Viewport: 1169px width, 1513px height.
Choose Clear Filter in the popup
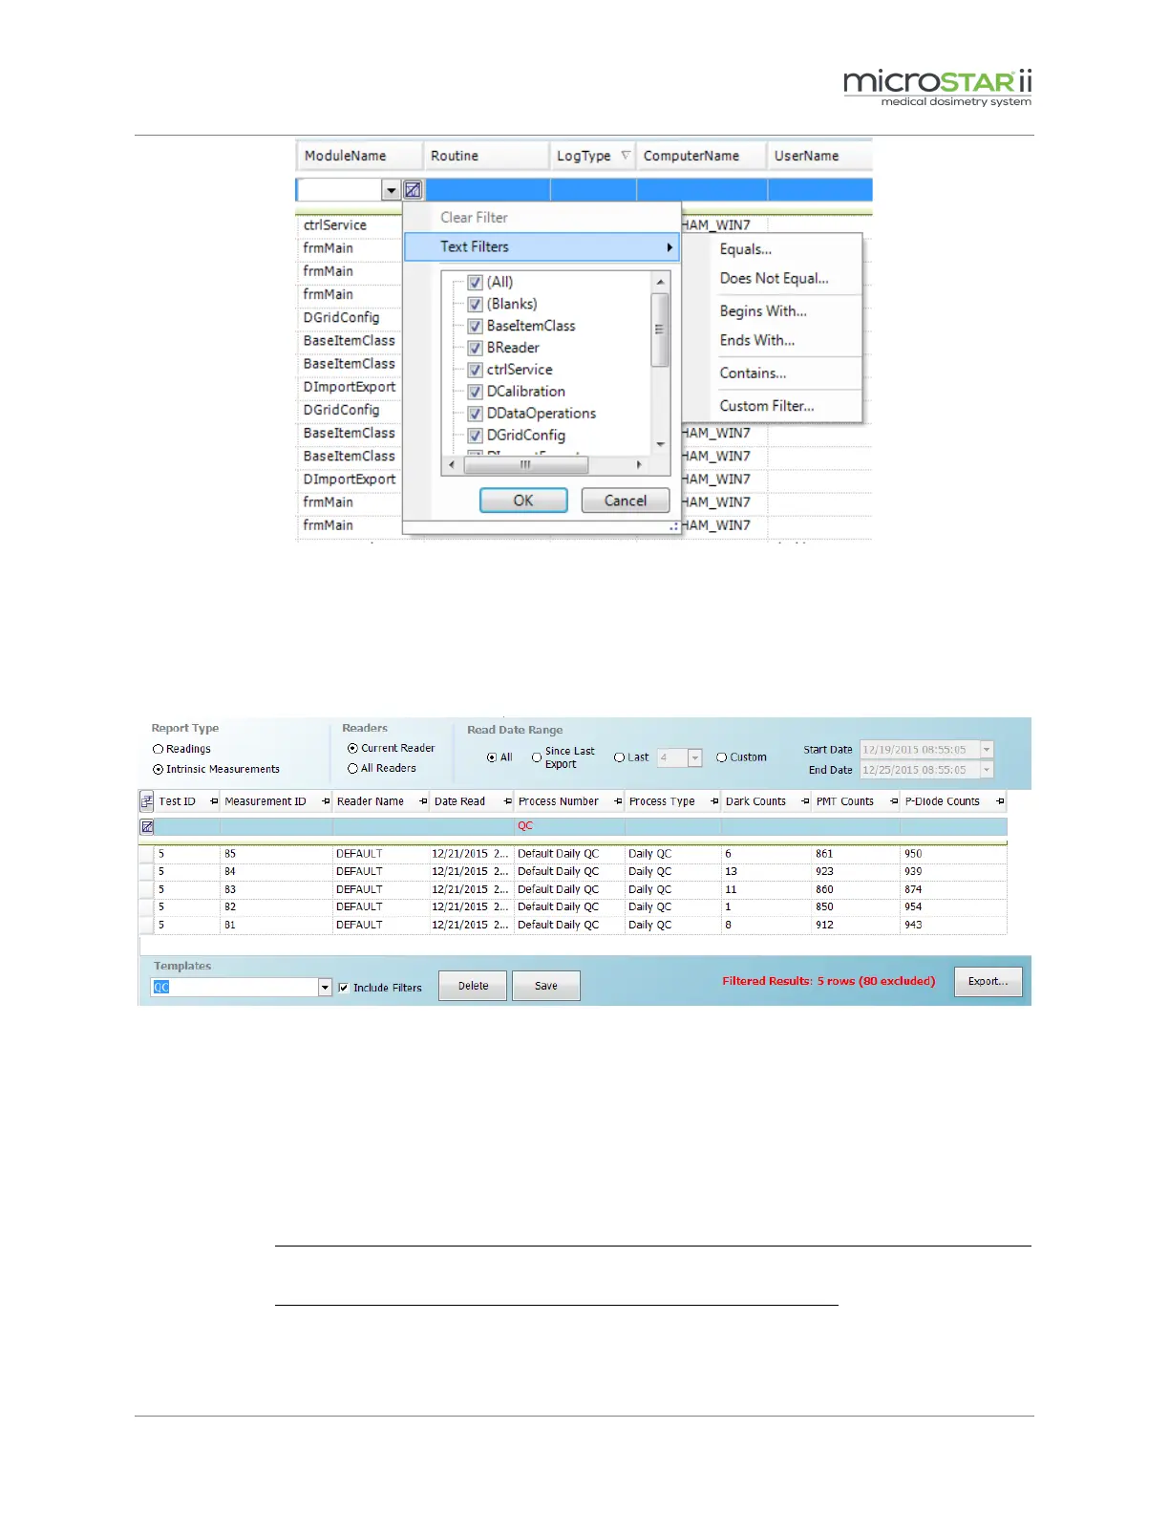point(474,218)
